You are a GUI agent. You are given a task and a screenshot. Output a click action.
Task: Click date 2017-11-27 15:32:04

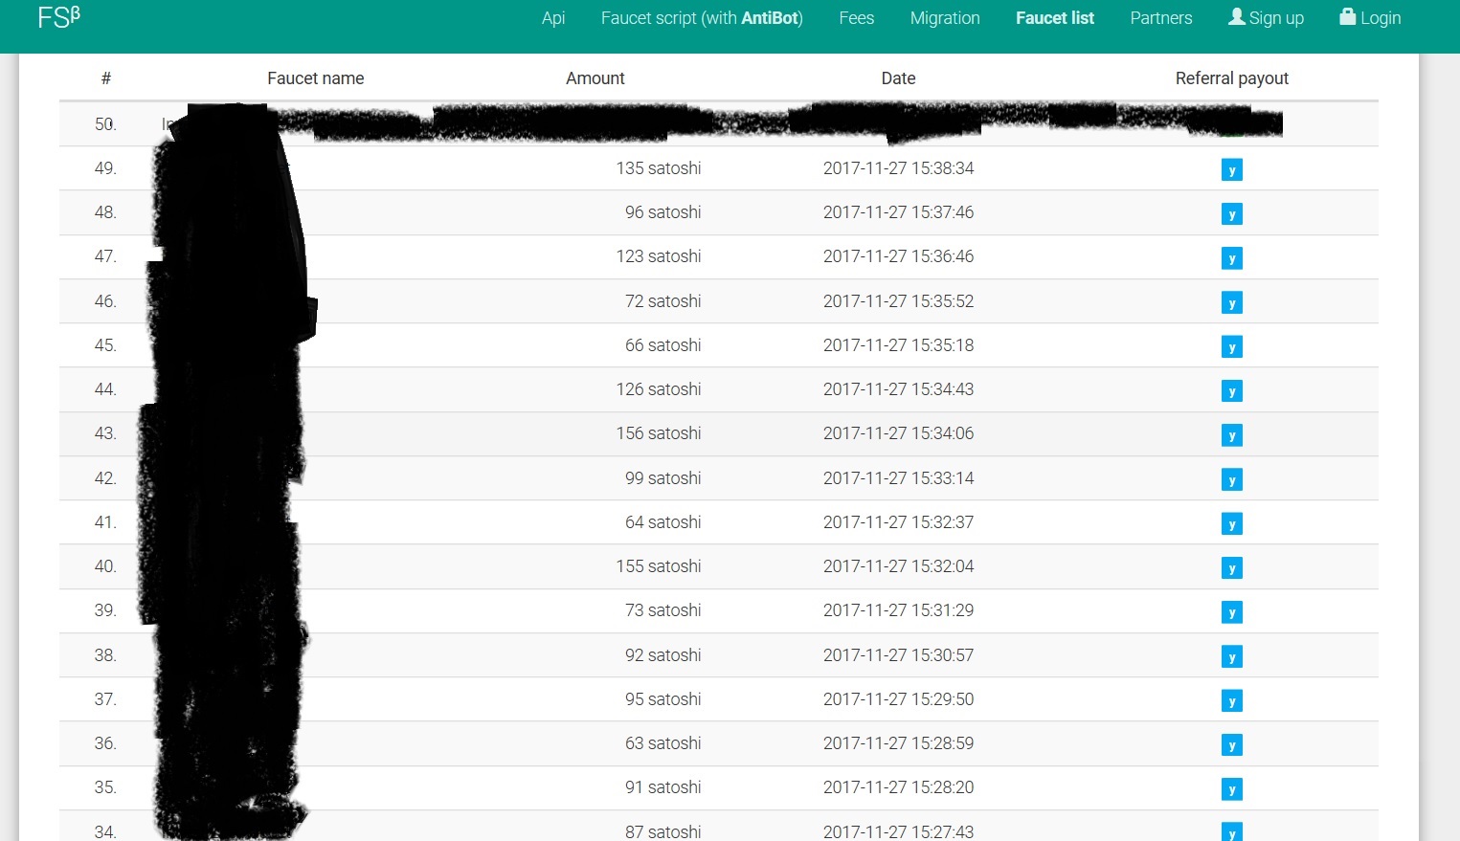[898, 566]
